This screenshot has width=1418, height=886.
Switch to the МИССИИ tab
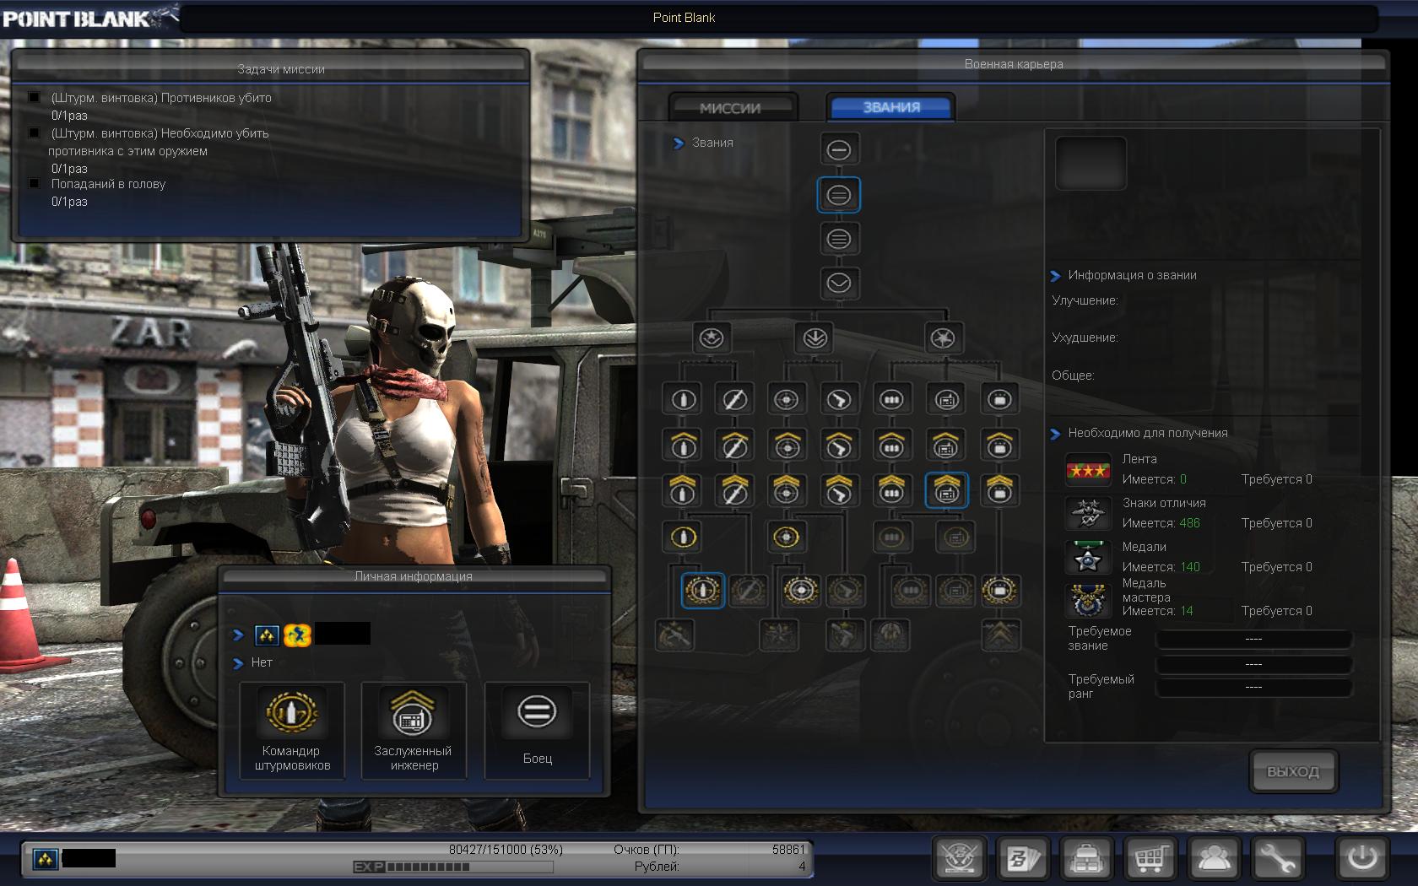(731, 108)
